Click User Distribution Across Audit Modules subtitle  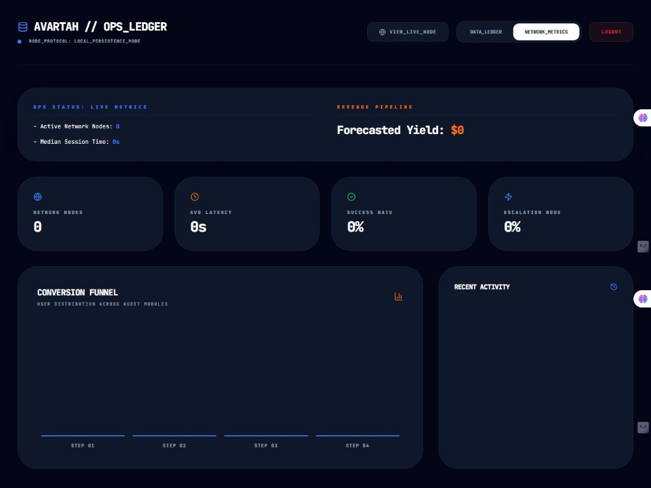coord(103,304)
